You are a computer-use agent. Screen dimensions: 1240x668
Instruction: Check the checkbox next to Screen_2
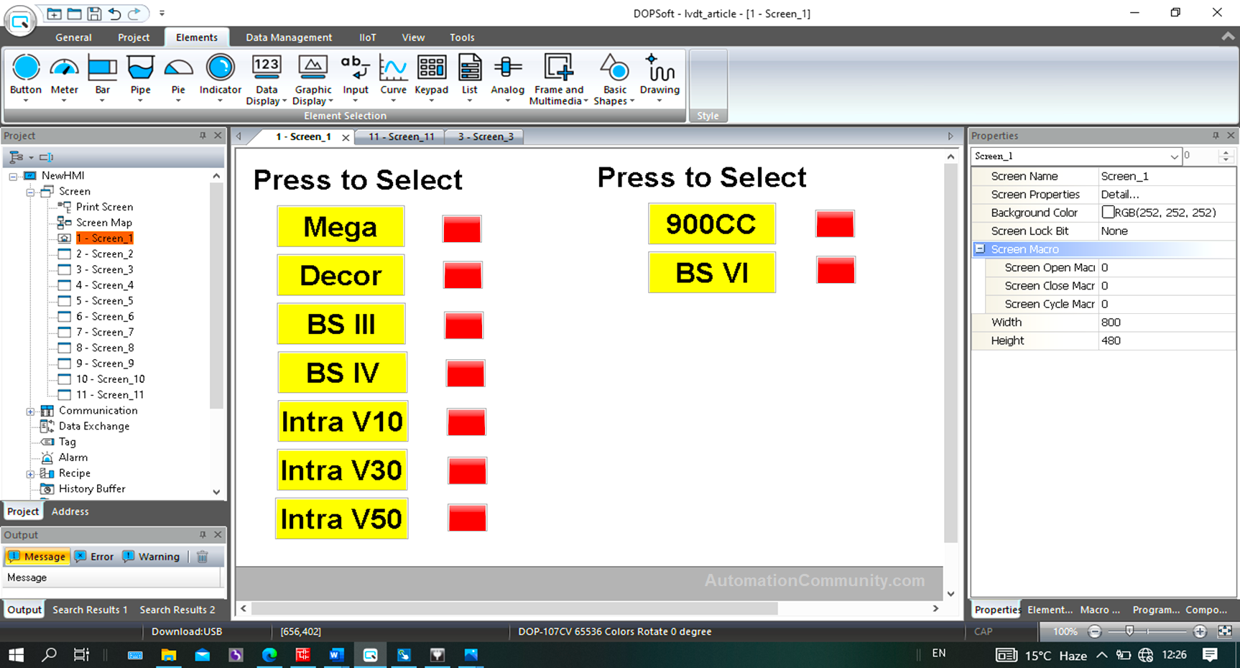[63, 254]
